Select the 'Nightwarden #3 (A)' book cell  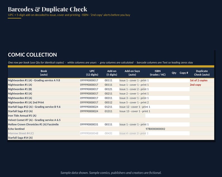pyautogui.click(x=44, y=98)
